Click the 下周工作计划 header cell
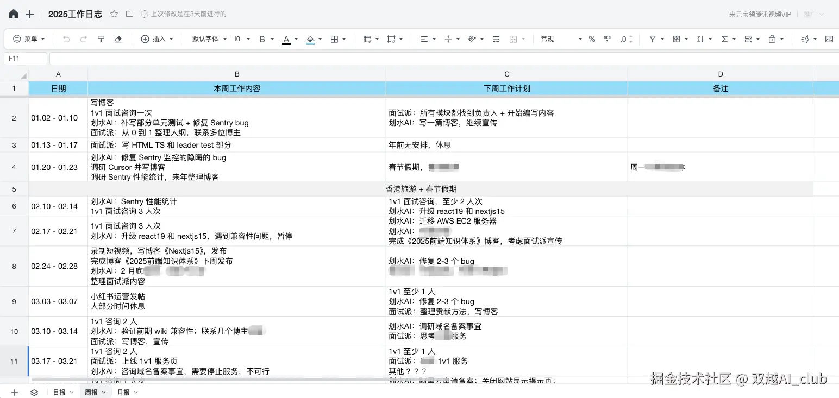The width and height of the screenshot is (839, 398). pos(507,89)
